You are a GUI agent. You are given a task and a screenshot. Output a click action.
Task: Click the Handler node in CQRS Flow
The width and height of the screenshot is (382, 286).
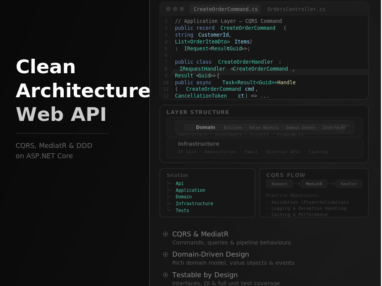tap(349, 184)
